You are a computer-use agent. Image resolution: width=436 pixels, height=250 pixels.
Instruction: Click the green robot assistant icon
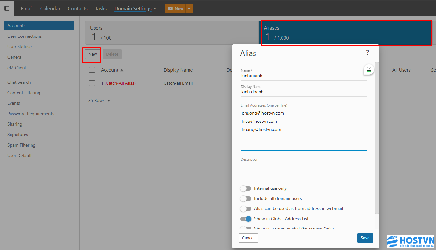pos(369,69)
